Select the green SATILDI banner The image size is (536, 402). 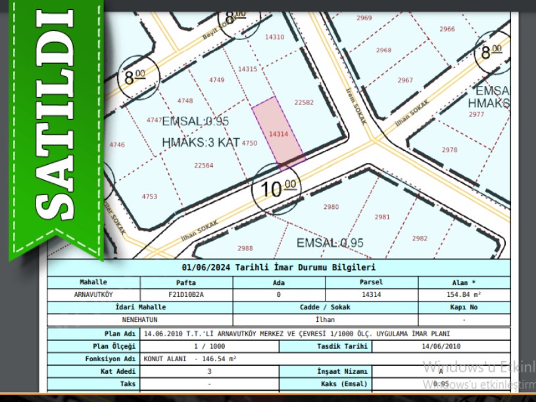click(x=55, y=125)
